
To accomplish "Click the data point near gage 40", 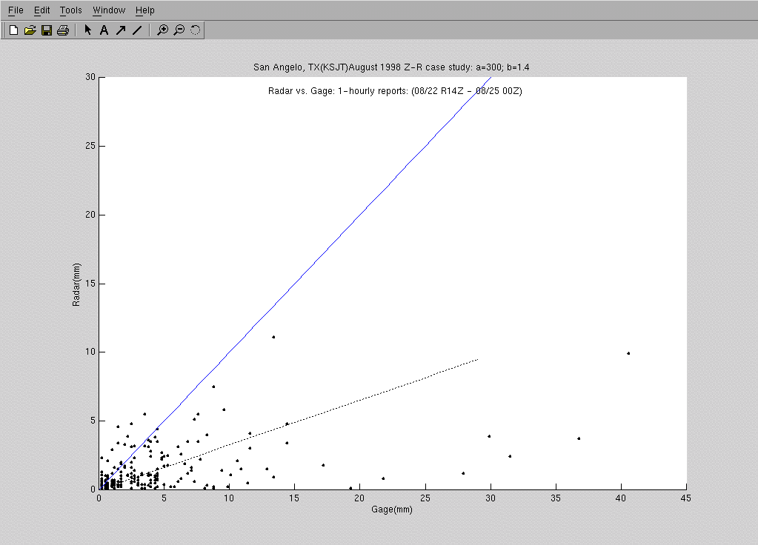I will 628,353.
